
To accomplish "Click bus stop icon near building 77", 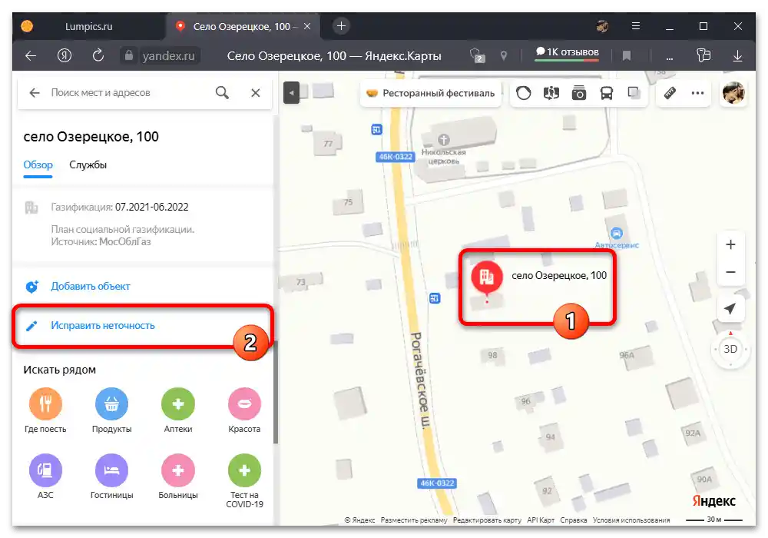I will coord(376,129).
